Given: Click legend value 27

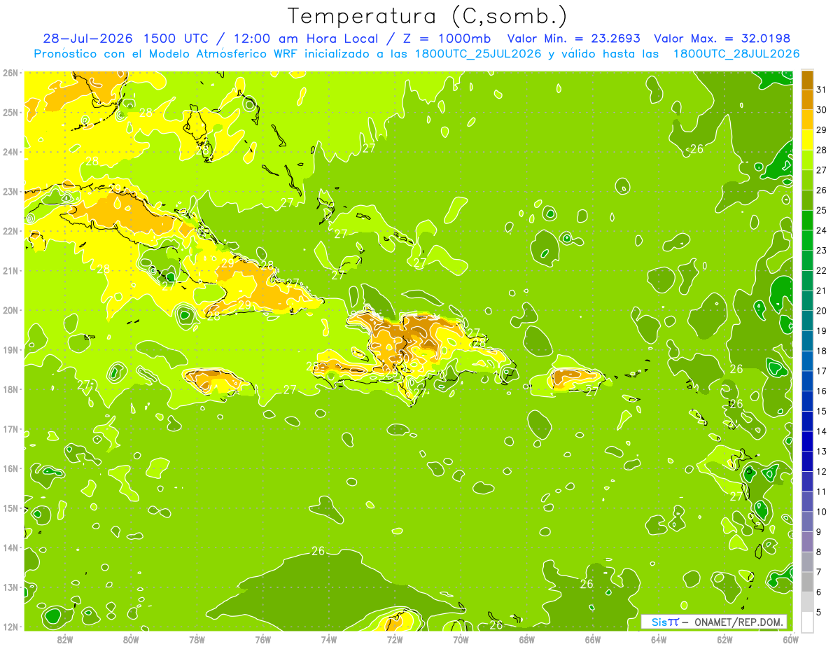Looking at the screenshot, I should click(x=821, y=170).
